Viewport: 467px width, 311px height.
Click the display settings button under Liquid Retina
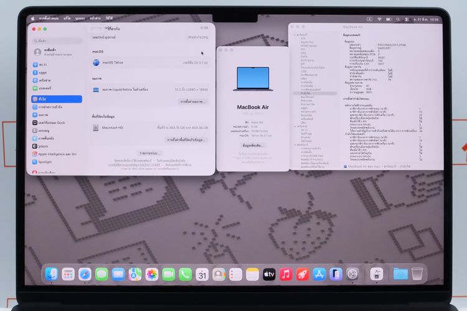[192, 101]
